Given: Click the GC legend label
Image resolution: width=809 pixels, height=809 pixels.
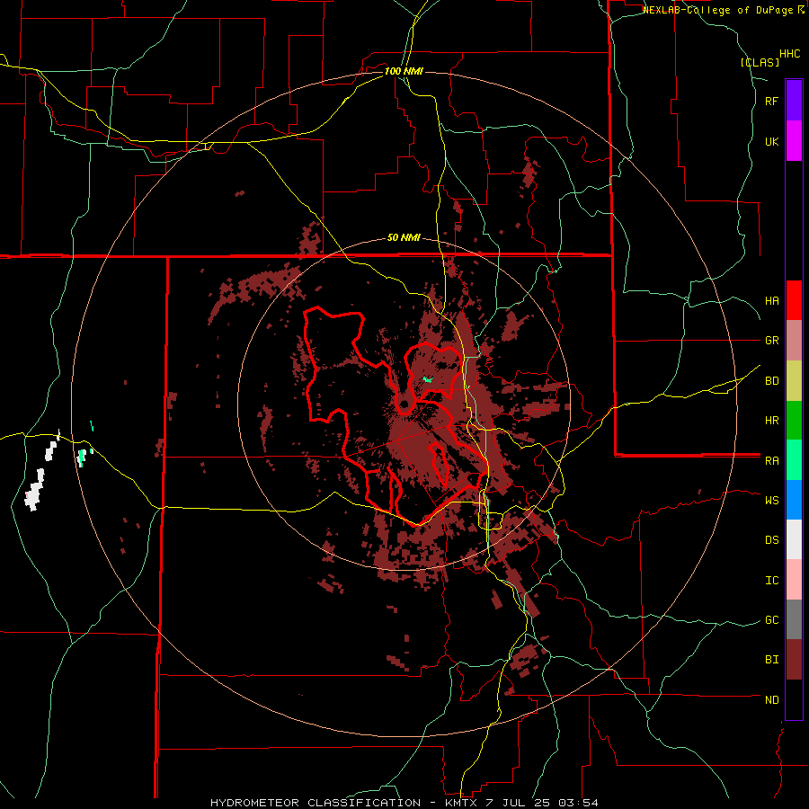Looking at the screenshot, I should tap(772, 620).
